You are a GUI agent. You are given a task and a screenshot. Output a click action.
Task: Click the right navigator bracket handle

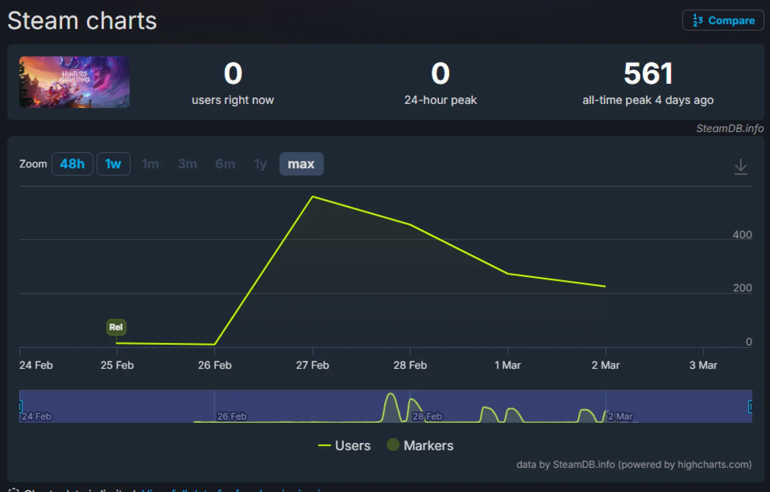[751, 407]
